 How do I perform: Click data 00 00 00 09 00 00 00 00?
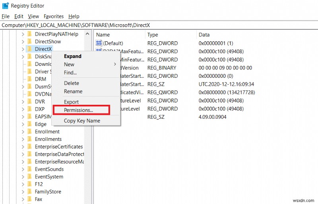225,67
